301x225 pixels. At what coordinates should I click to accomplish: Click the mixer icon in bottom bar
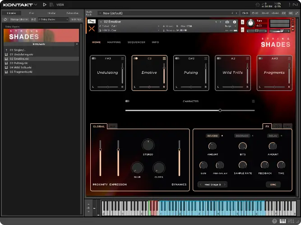[291, 221]
